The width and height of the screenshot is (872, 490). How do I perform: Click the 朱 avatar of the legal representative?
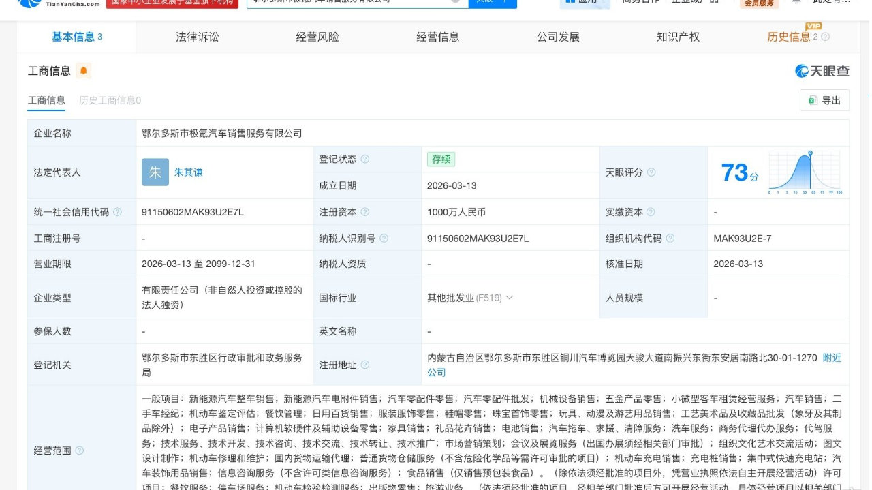coord(155,172)
